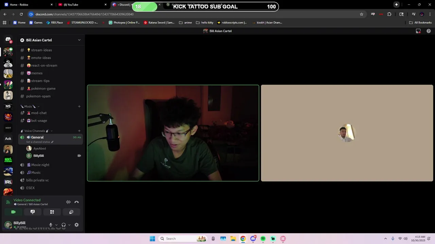Reload the page in Chrome
435x244 pixels.
(x=21, y=14)
